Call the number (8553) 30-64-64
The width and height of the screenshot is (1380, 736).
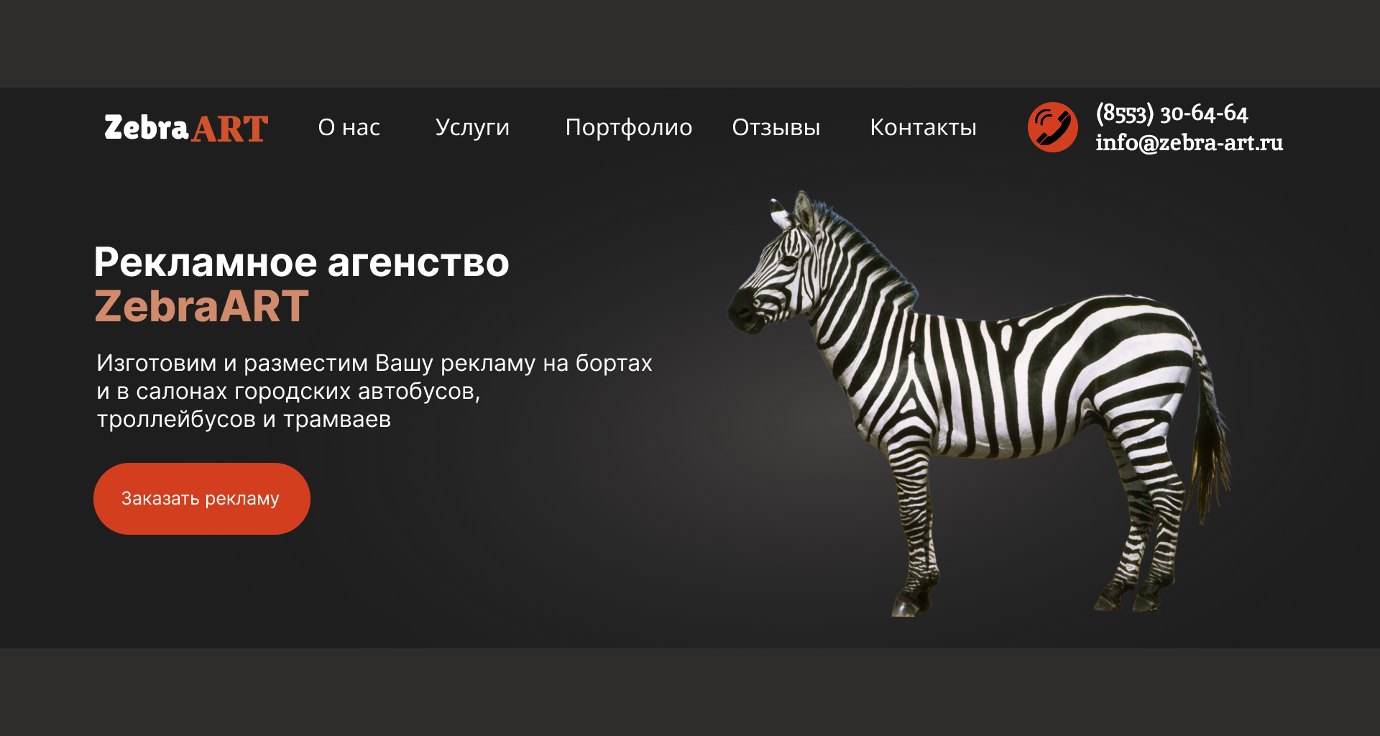click(x=1172, y=114)
